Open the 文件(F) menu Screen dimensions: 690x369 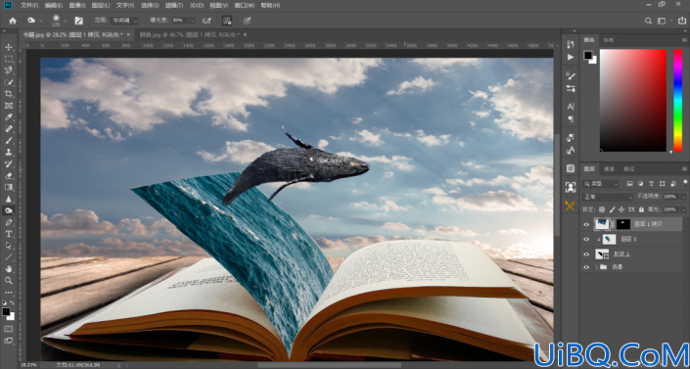click(x=29, y=5)
